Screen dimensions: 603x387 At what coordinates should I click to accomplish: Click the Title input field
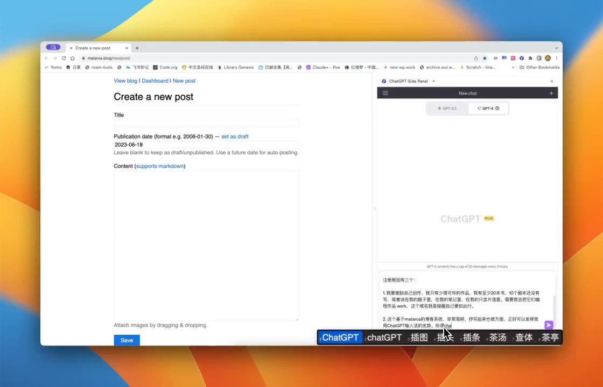pyautogui.click(x=206, y=123)
